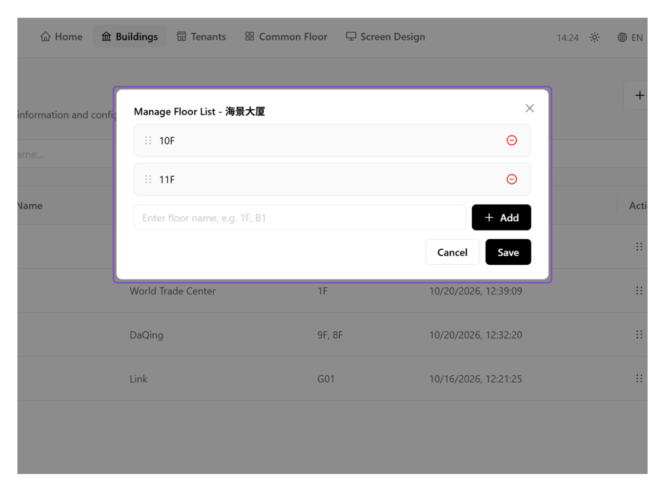665x492 pixels.
Task: Click the floor name input field
Action: pyautogui.click(x=300, y=218)
